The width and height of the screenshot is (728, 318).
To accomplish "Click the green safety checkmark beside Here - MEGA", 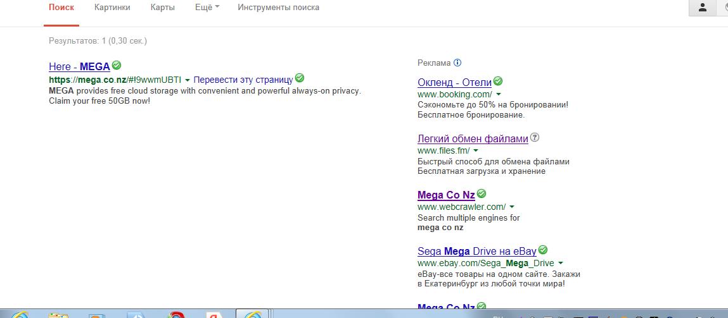I will pos(117,65).
